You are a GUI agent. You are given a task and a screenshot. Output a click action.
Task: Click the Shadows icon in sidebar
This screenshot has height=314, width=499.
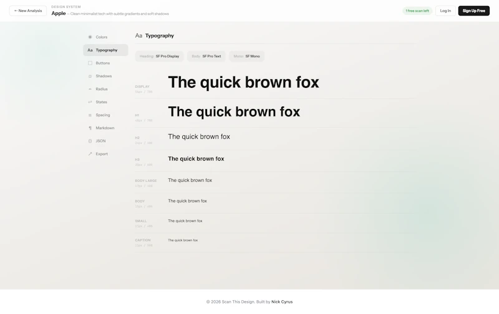coord(90,76)
